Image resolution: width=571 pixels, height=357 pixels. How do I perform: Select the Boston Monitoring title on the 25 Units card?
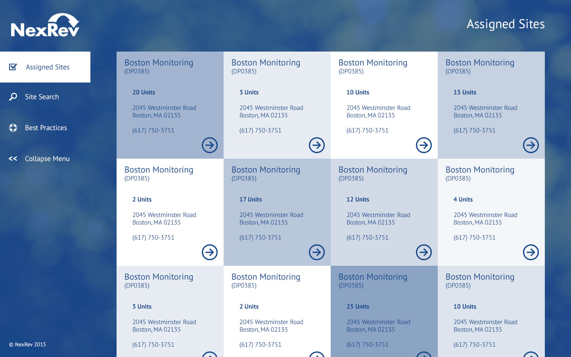point(373,277)
